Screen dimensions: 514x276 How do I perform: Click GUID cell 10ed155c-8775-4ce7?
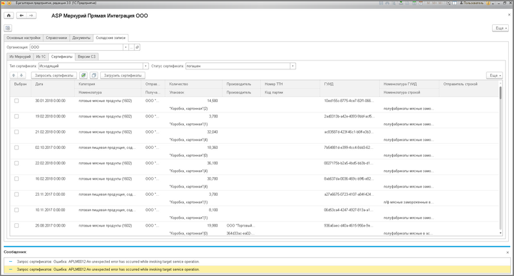click(x=348, y=101)
